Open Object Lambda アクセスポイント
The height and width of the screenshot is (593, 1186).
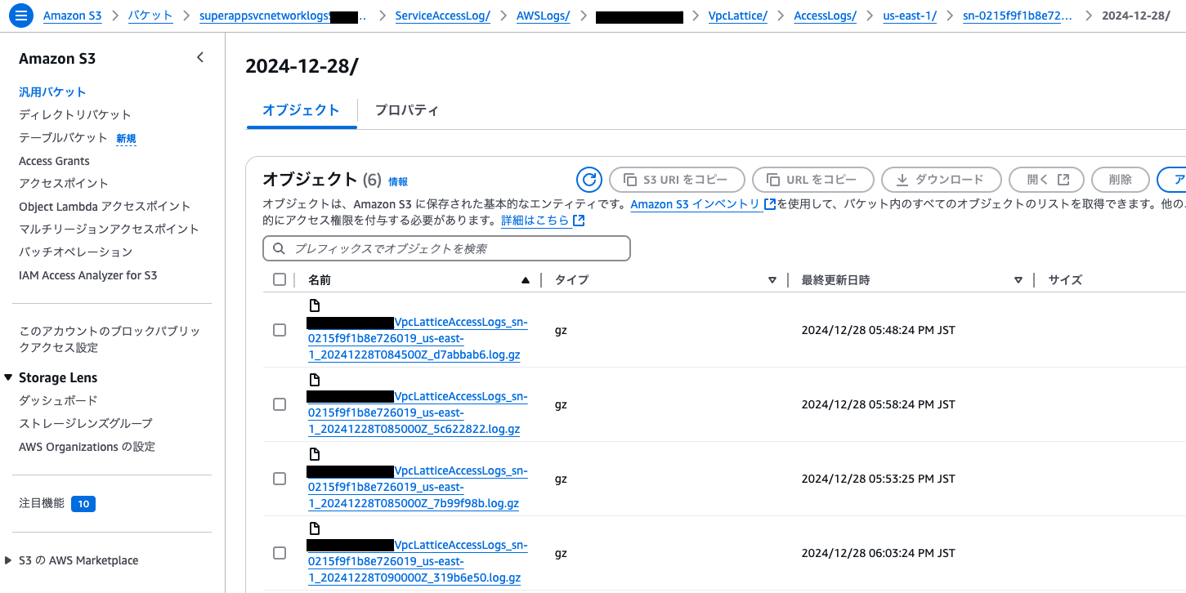coord(105,206)
